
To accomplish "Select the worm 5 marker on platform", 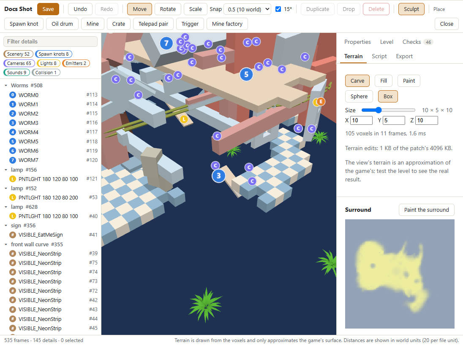I will (246, 74).
